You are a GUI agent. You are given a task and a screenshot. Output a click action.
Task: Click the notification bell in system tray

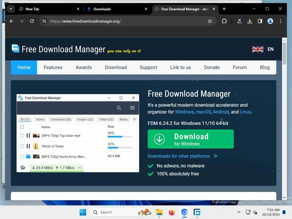pyautogui.click(x=284, y=212)
